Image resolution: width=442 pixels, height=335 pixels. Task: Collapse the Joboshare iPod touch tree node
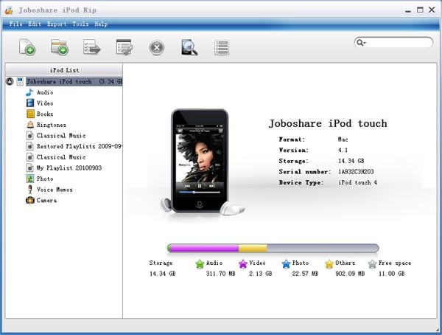click(x=10, y=82)
